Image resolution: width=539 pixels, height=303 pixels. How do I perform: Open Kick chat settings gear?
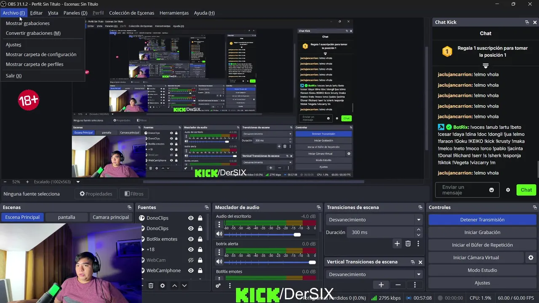click(508, 190)
